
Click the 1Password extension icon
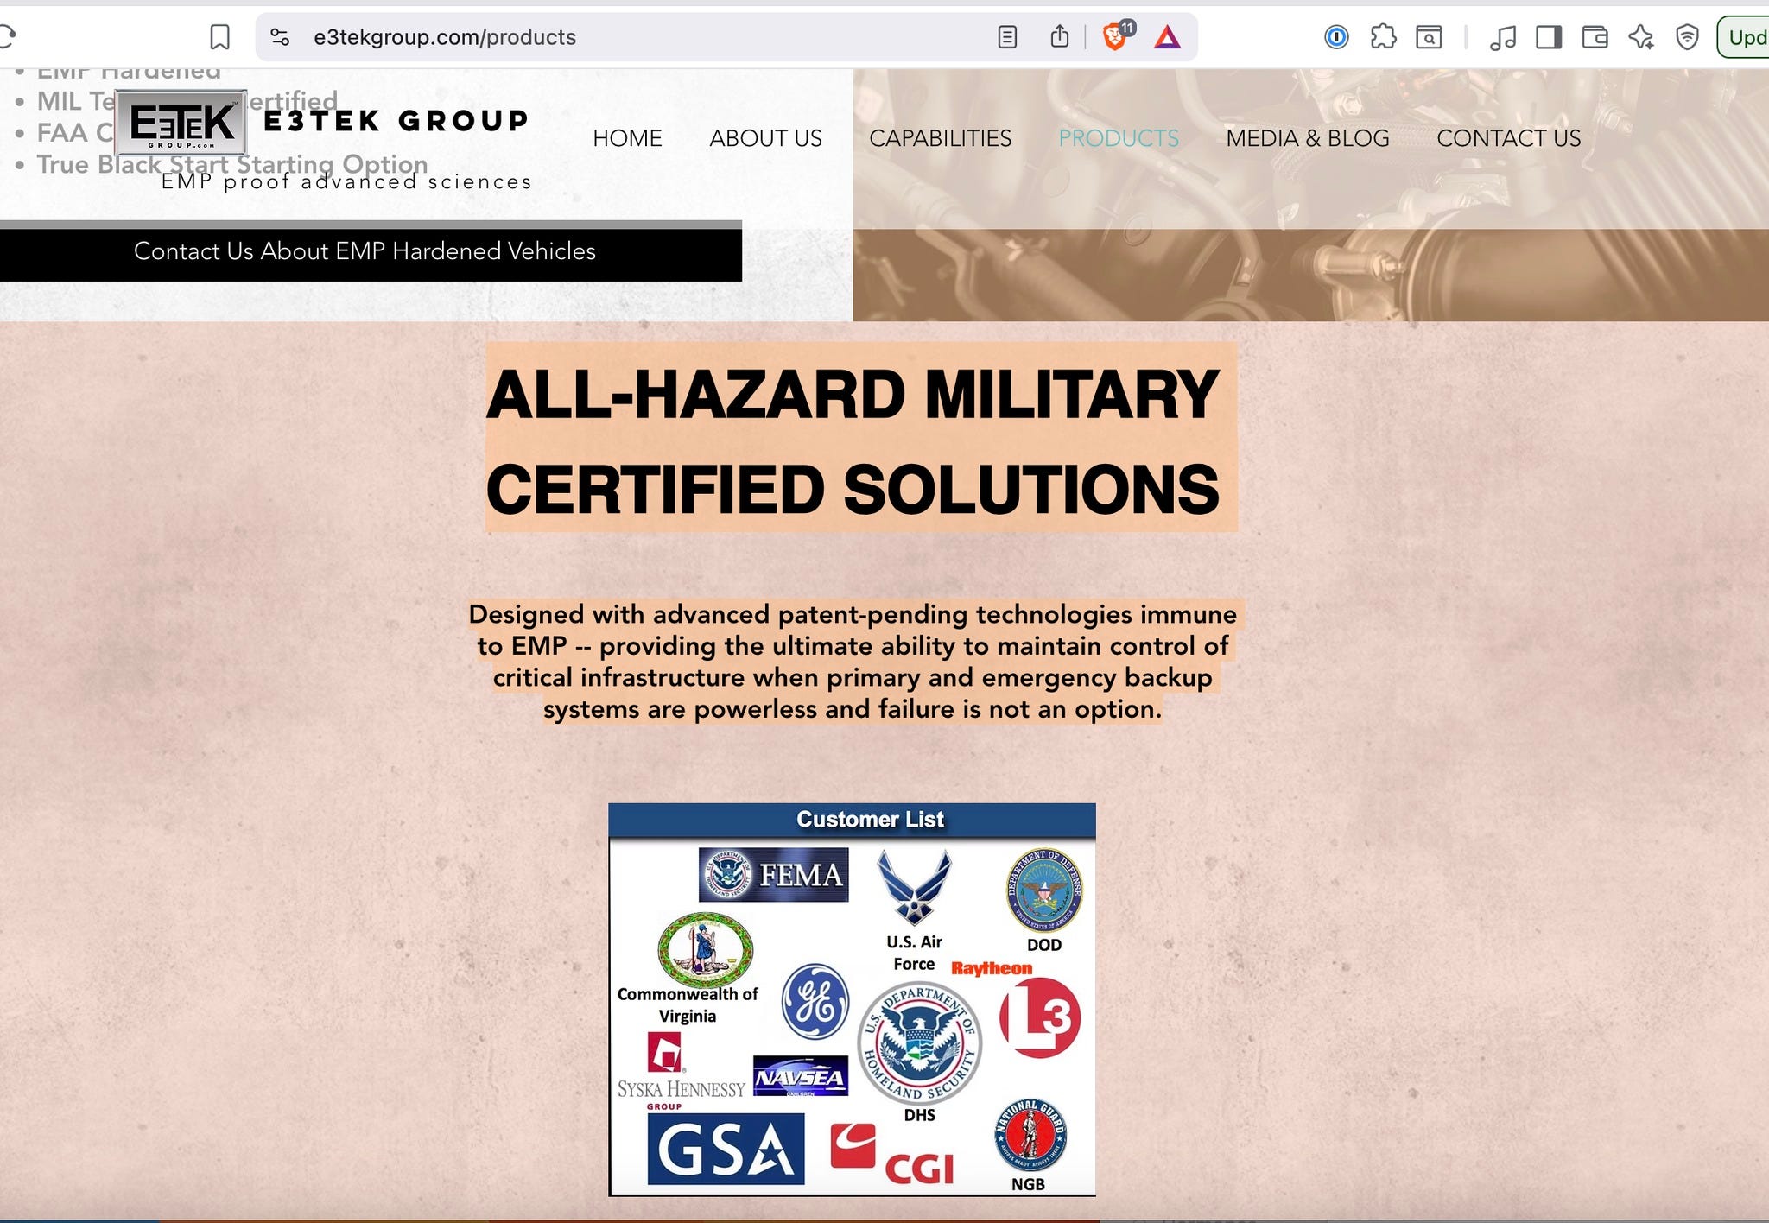pyautogui.click(x=1336, y=37)
